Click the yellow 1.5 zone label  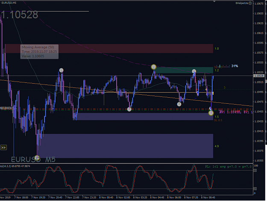pyautogui.click(x=217, y=117)
